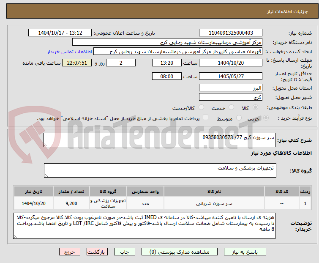Click the شرح کلی نیاز description textbox
Viewport: 319px width, 263px height.
159,140
